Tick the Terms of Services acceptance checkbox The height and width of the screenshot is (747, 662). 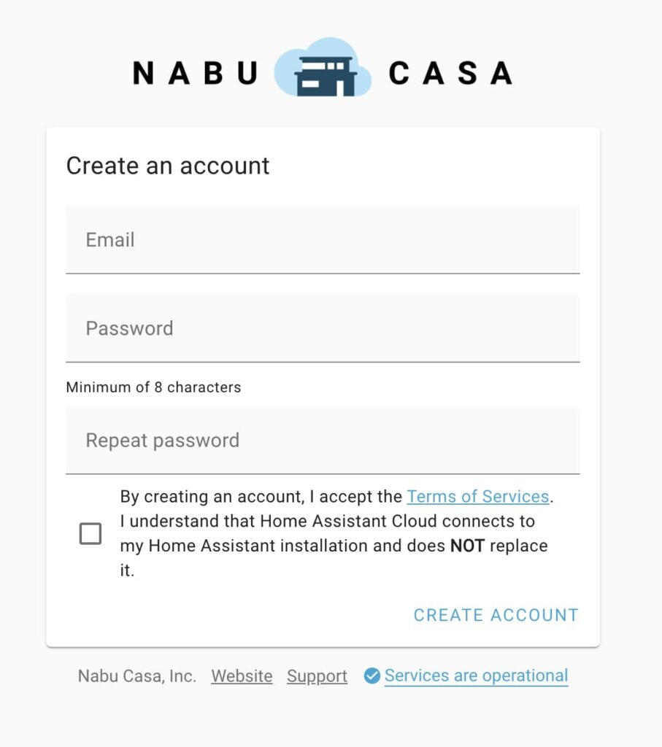(91, 534)
